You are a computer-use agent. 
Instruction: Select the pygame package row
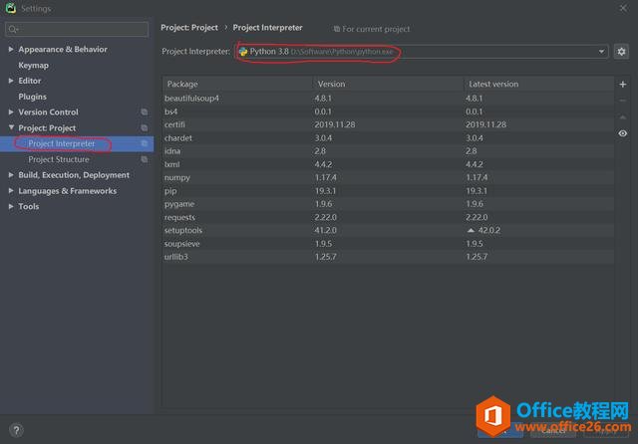[388, 204]
